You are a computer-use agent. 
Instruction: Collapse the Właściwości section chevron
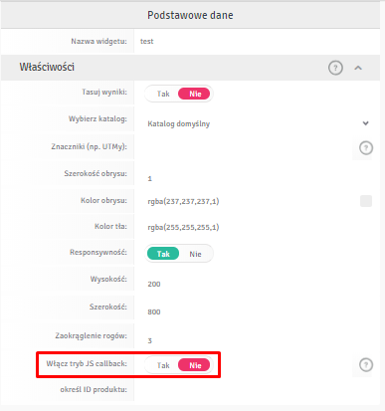(x=358, y=68)
